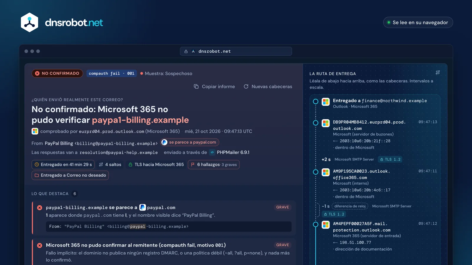Click the timeline node for DB9PR04MB8412 hop

coord(316,123)
